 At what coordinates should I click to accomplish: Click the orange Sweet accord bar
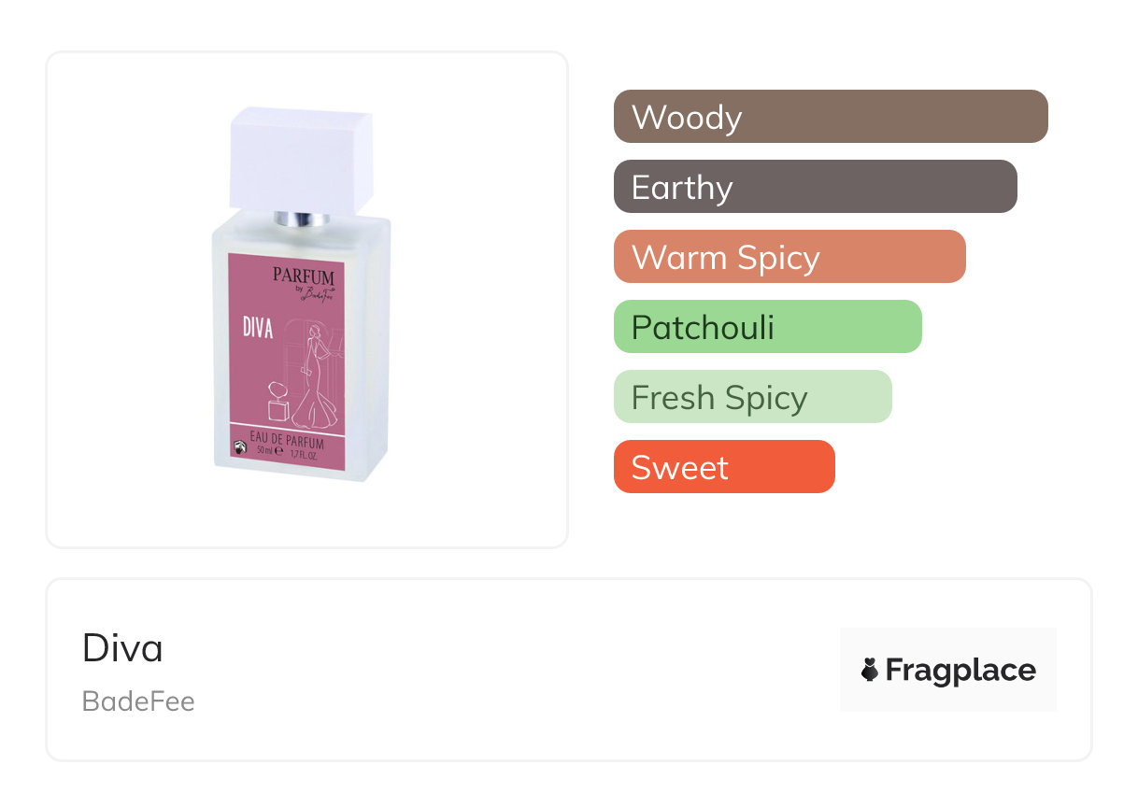(x=723, y=467)
